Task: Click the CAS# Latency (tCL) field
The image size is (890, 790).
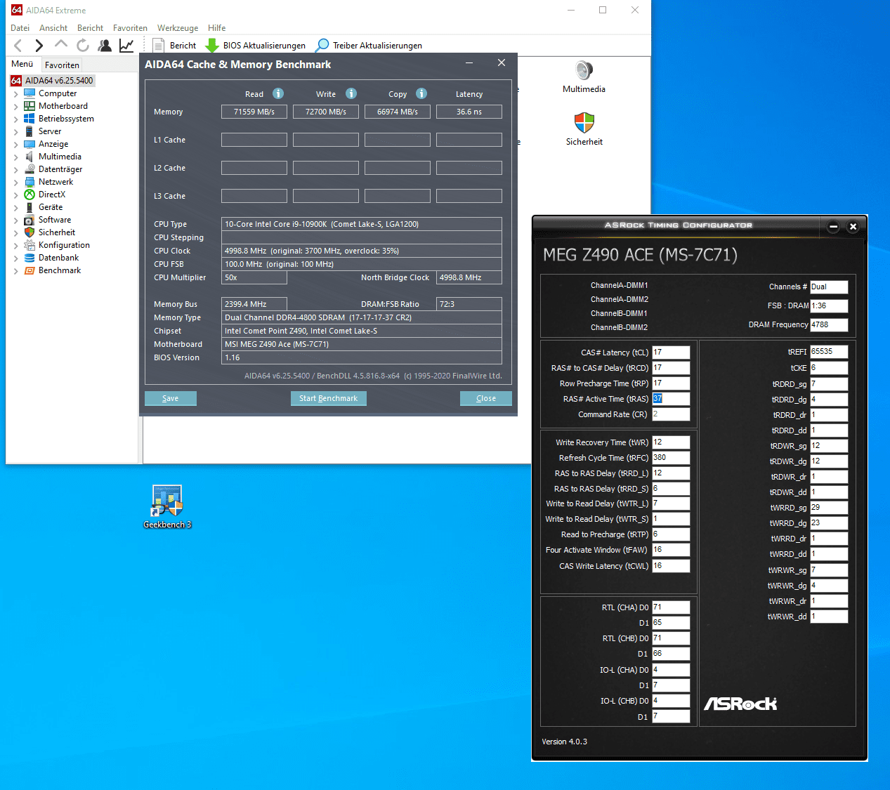Action: [671, 353]
